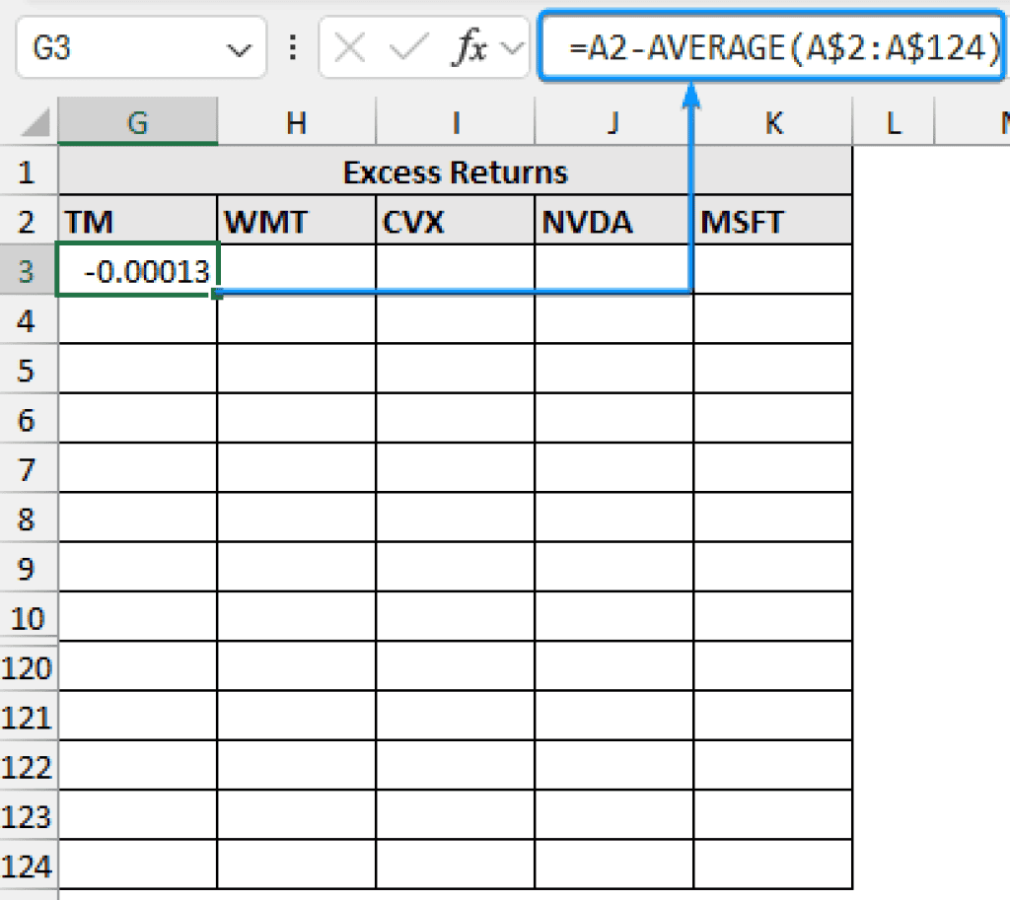Click the Excess Returns merged header cell

(455, 173)
